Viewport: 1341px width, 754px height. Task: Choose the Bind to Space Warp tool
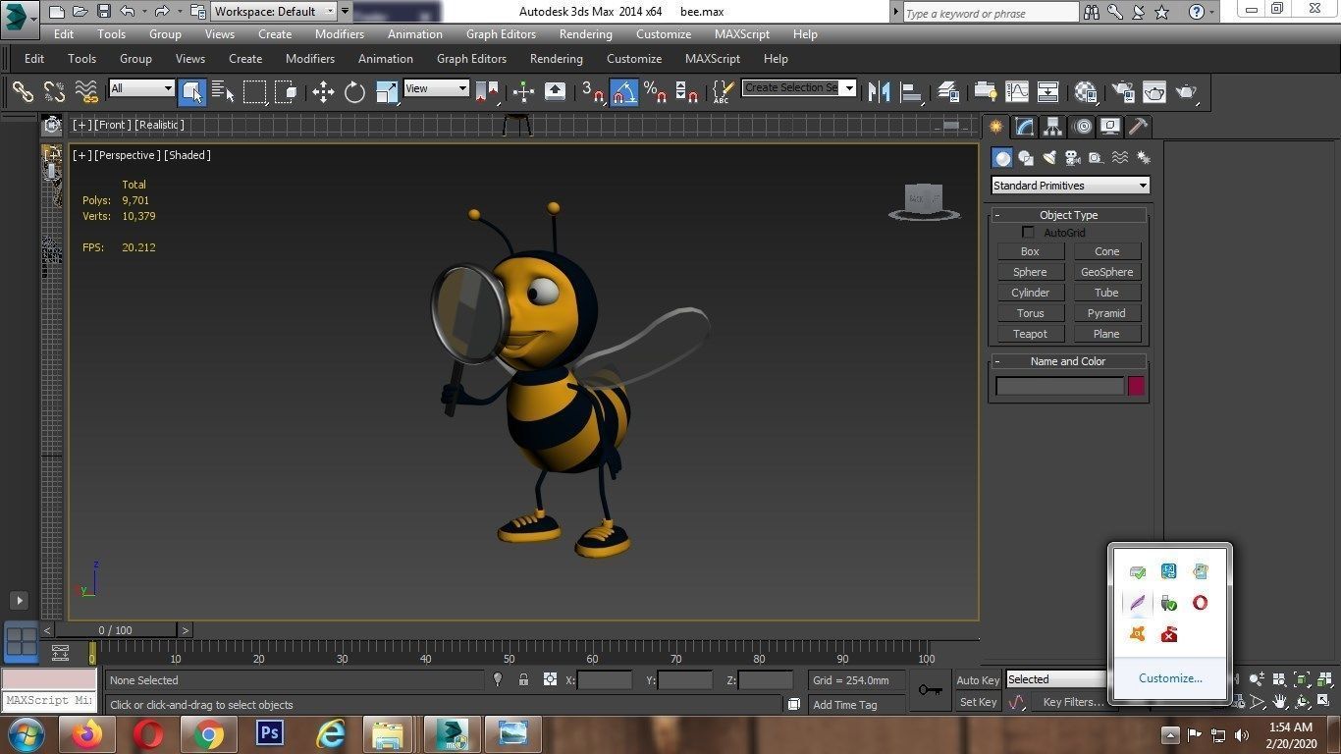pos(86,92)
